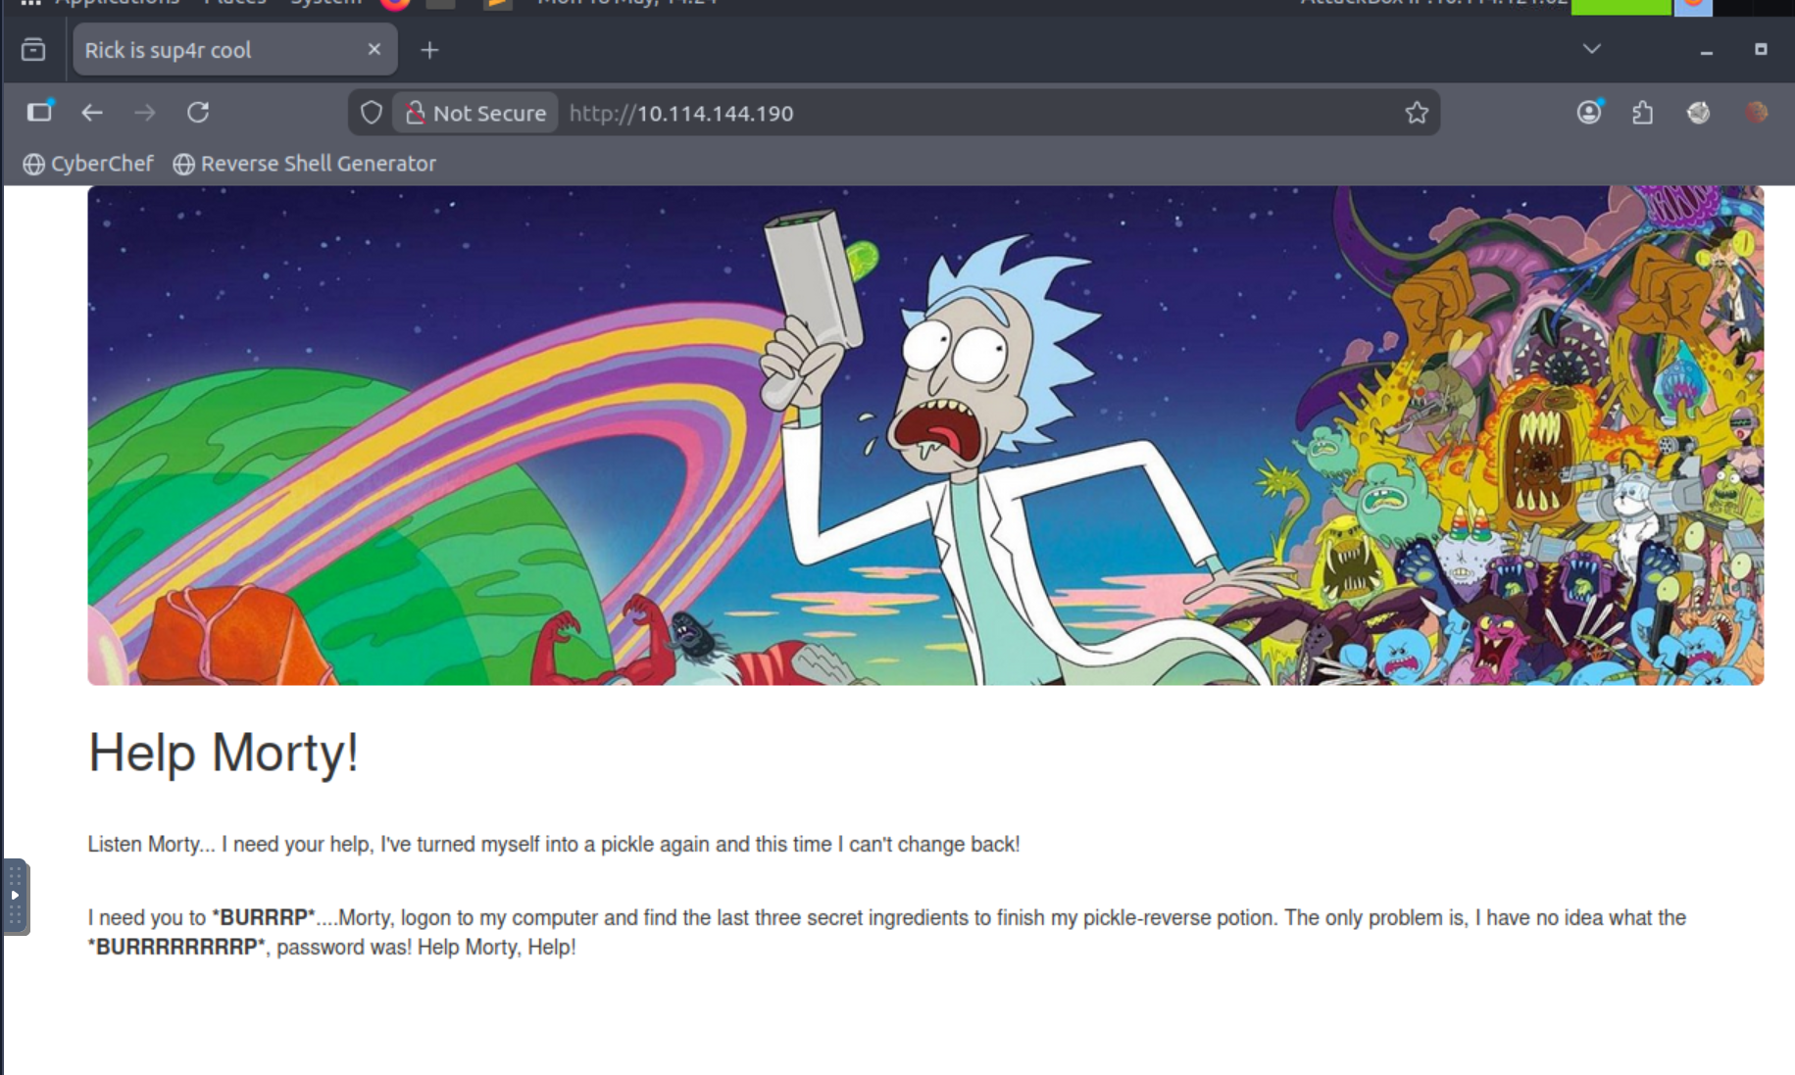Toggle the sidebar button in toolbar
1795x1075 pixels.
(x=40, y=112)
